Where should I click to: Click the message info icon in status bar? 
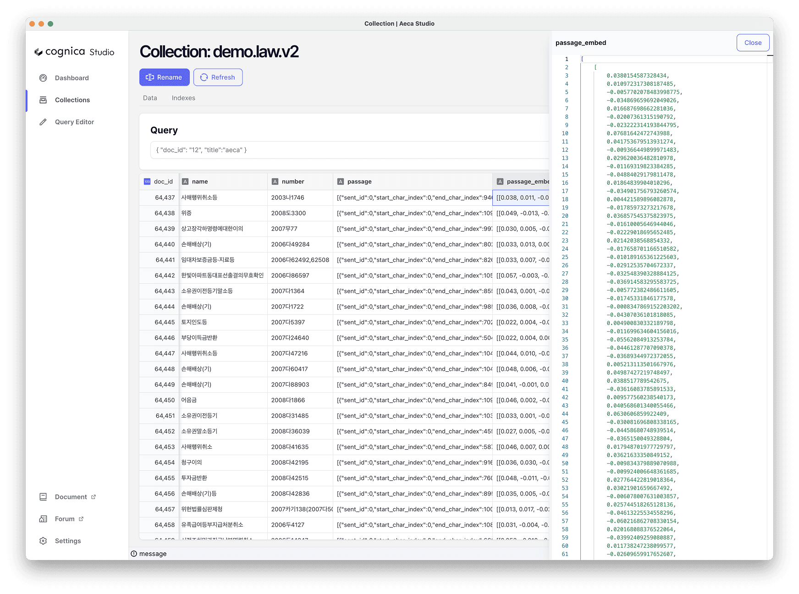pyautogui.click(x=134, y=554)
